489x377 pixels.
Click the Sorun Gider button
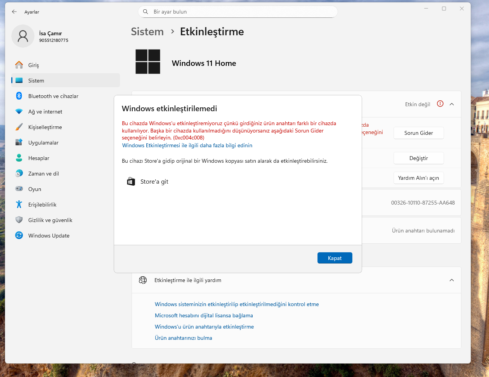419,133
